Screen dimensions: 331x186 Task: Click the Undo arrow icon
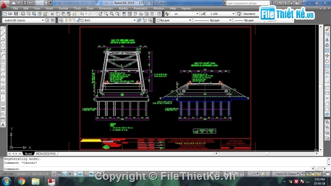(82, 14)
